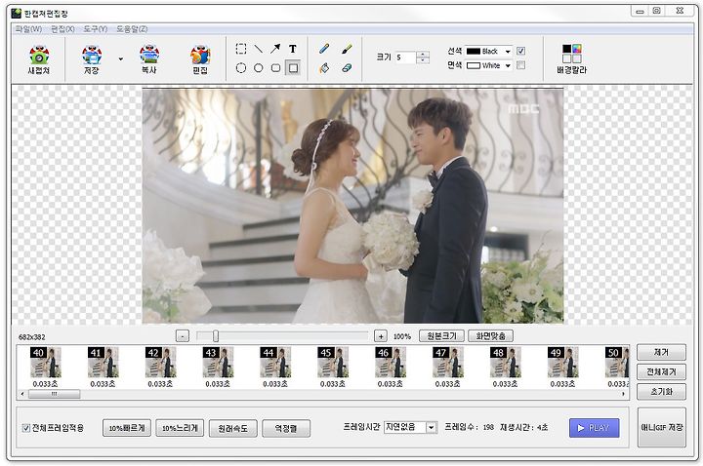Select frame 48 thumbnail

point(505,363)
